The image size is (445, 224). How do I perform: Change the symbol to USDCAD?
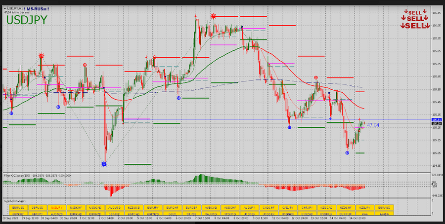click(x=95, y=208)
